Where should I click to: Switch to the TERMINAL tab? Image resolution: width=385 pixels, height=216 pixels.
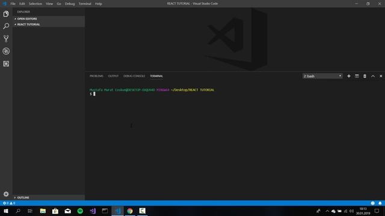pyautogui.click(x=156, y=76)
